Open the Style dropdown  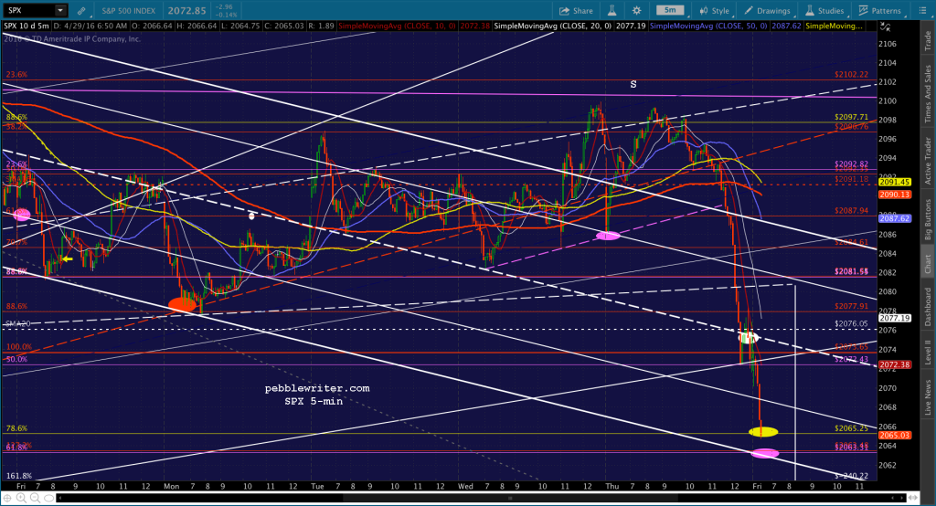[x=715, y=11]
